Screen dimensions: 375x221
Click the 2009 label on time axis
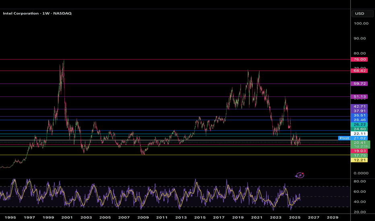[x=143, y=217]
